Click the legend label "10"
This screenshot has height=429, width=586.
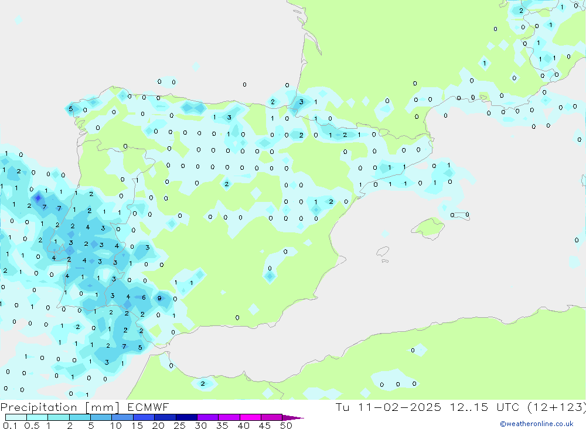tap(116, 425)
